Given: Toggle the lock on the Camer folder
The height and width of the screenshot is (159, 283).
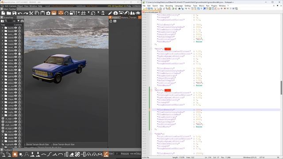Looking at the screenshot, I should click(19, 54).
